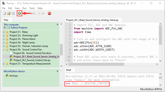Click the Project 27 folder icon
Viewport: 165px width, 92px height.
coord(7,64)
